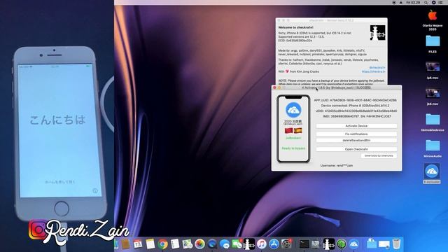Viewport: 448px width, 252px height.
Task: Click the Welcome to checkra1n! heading
Action: click(x=295, y=28)
